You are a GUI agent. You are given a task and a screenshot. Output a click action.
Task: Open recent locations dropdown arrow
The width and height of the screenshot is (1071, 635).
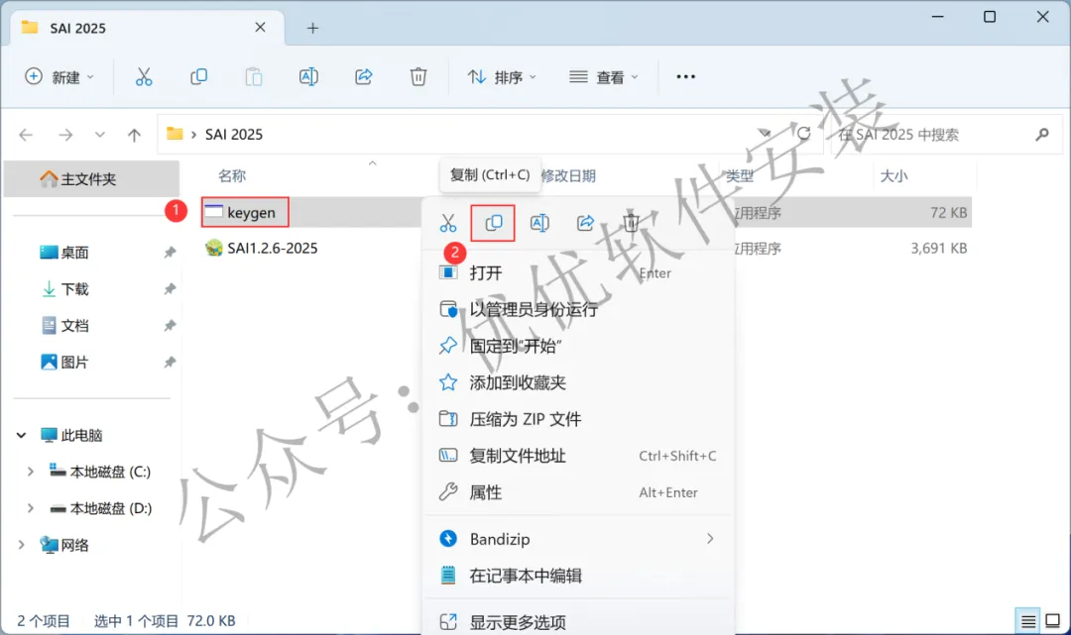[100, 135]
